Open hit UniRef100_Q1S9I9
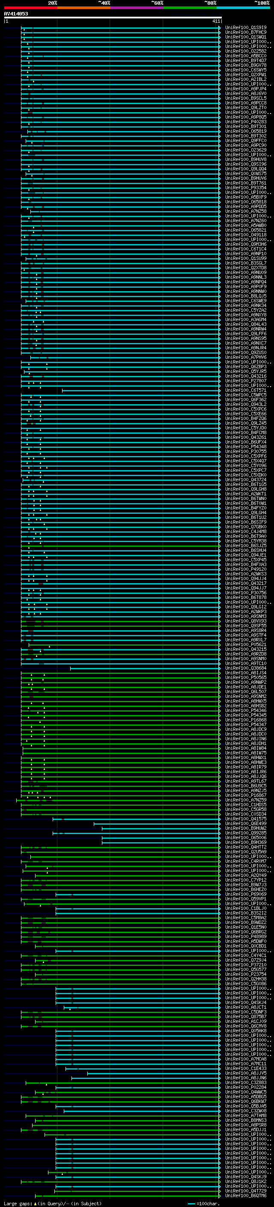This screenshot has width=274, height=1207. 246,28
